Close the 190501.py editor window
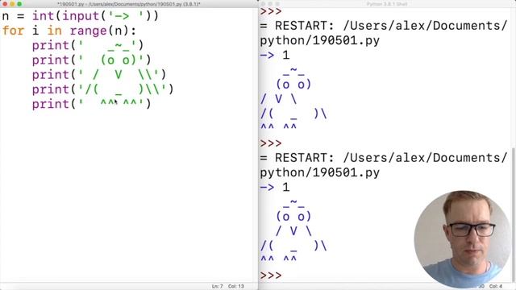 click(5, 4)
